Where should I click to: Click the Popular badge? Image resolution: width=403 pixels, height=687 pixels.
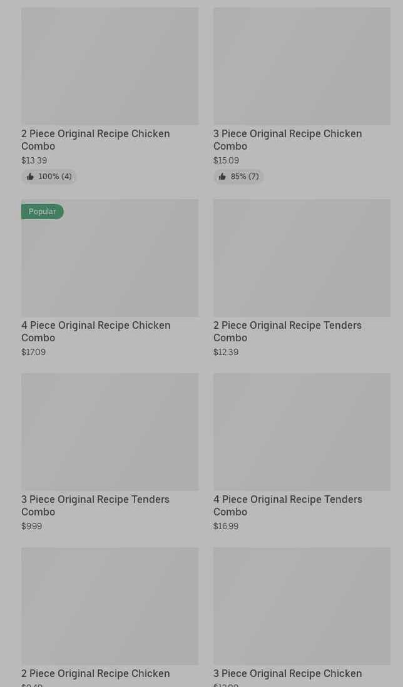click(43, 212)
